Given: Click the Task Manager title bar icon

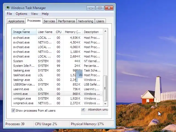Looking at the screenshot, I should [x=8, y=8].
